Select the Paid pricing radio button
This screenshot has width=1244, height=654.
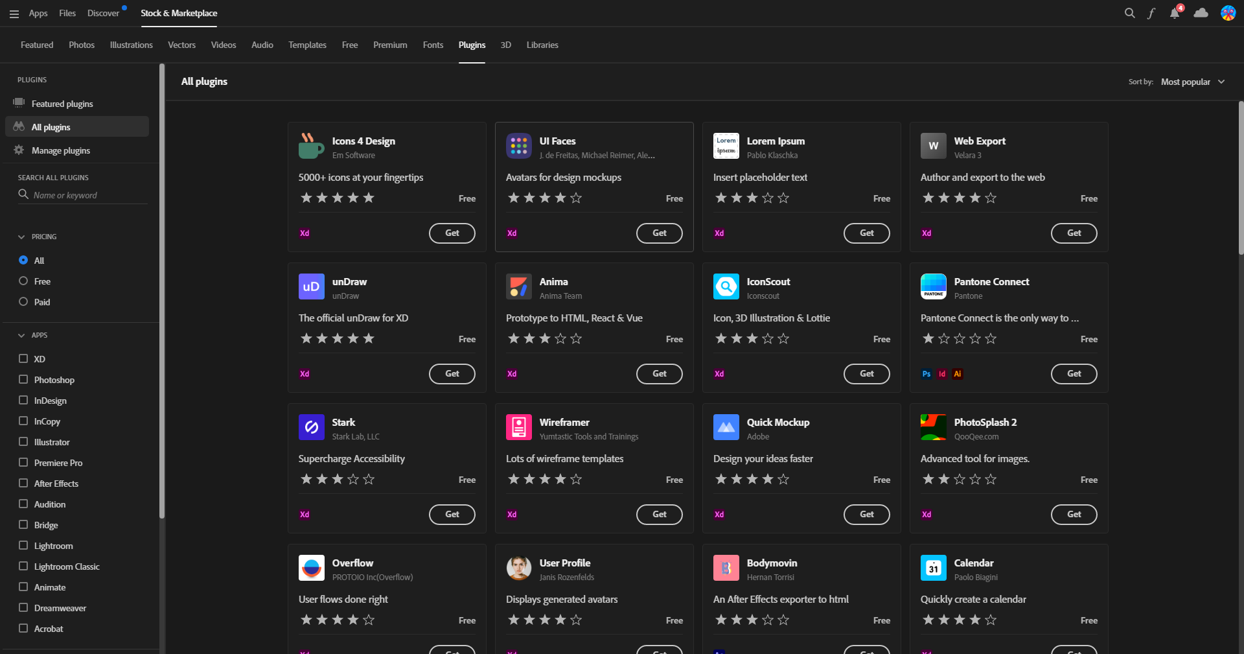tap(23, 301)
